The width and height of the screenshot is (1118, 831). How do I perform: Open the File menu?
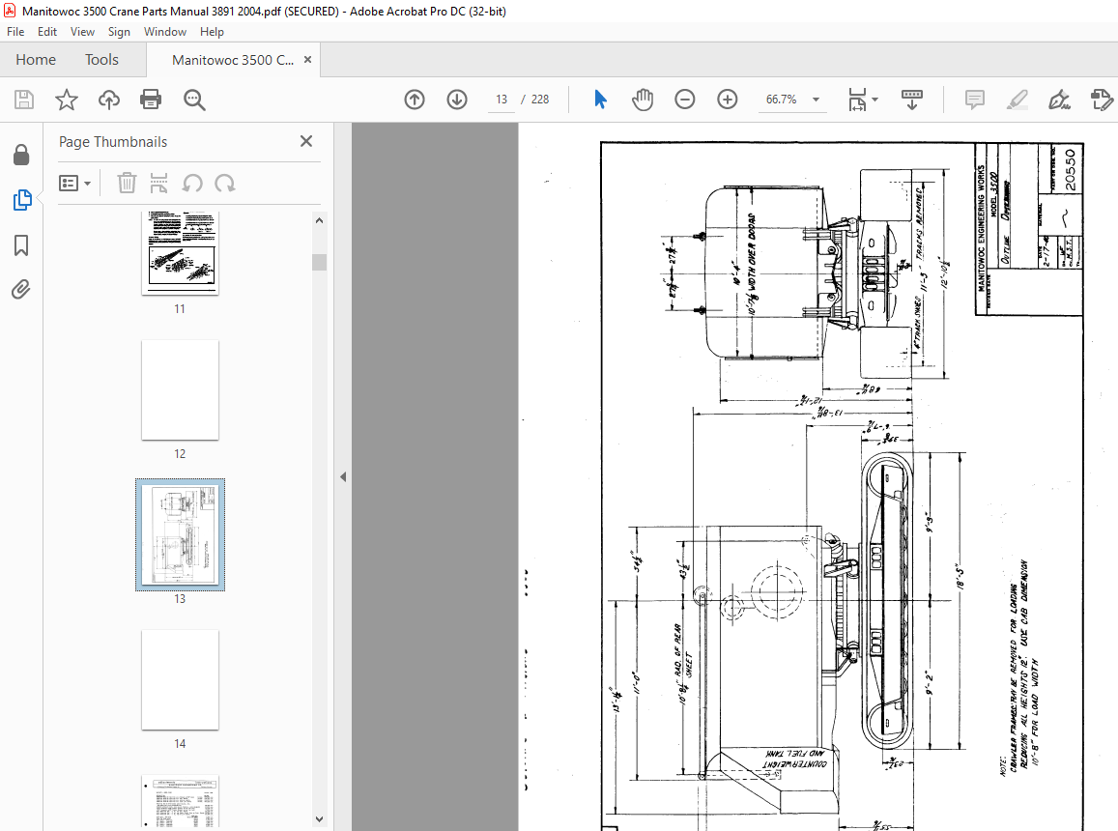click(x=15, y=31)
